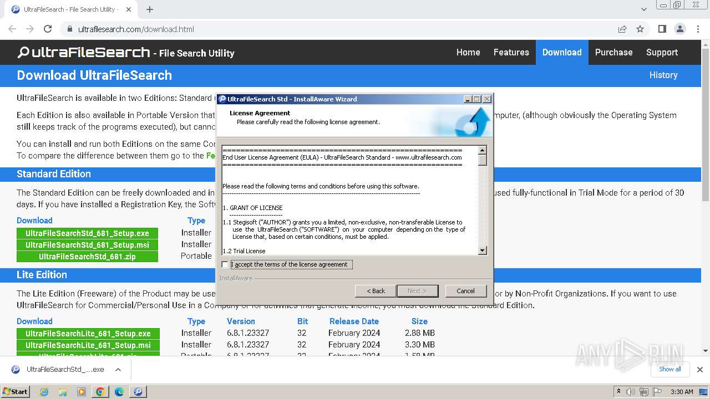Click the license agreement scrollbar thumb
Image resolution: width=710 pixels, height=399 pixels.
[483, 160]
